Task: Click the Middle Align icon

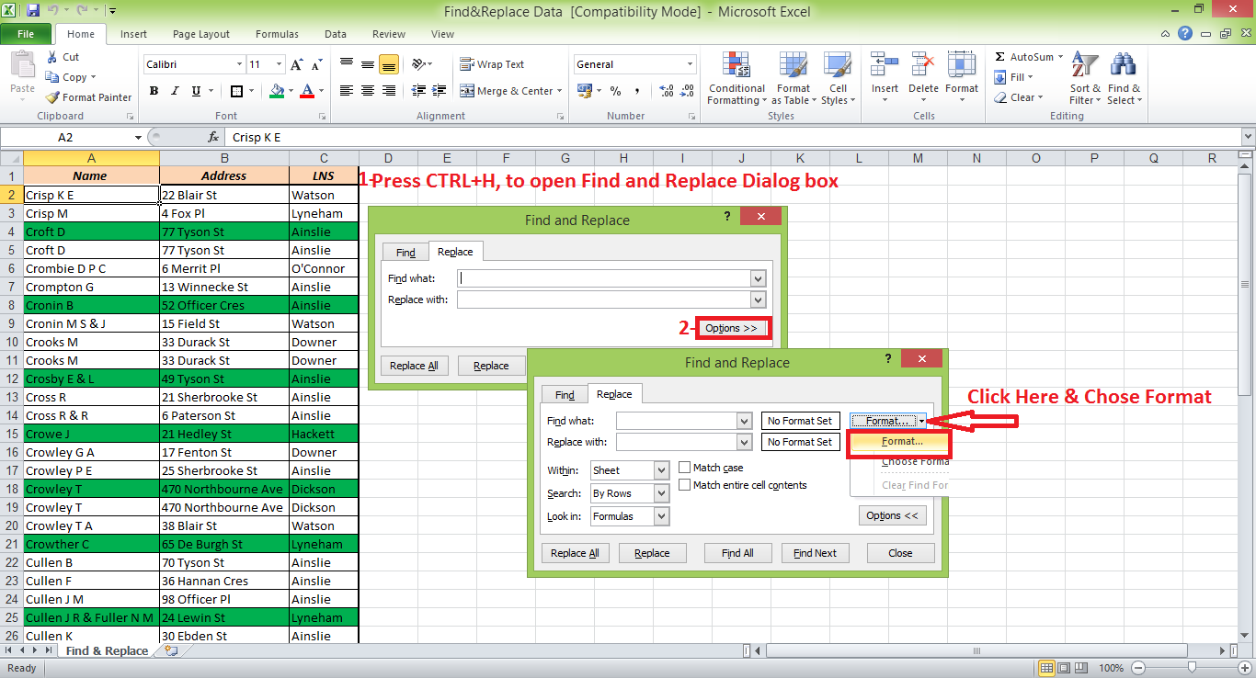Action: click(x=367, y=64)
